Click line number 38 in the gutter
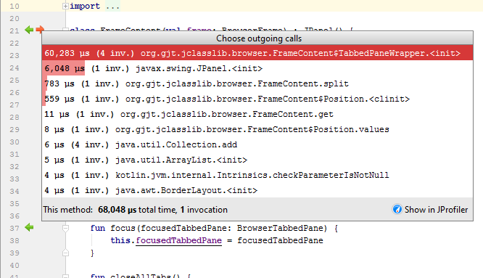Screen dimensions: 483x278 [x=15, y=241]
